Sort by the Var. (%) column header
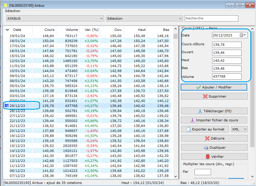The image size is (256, 186). click(90, 30)
